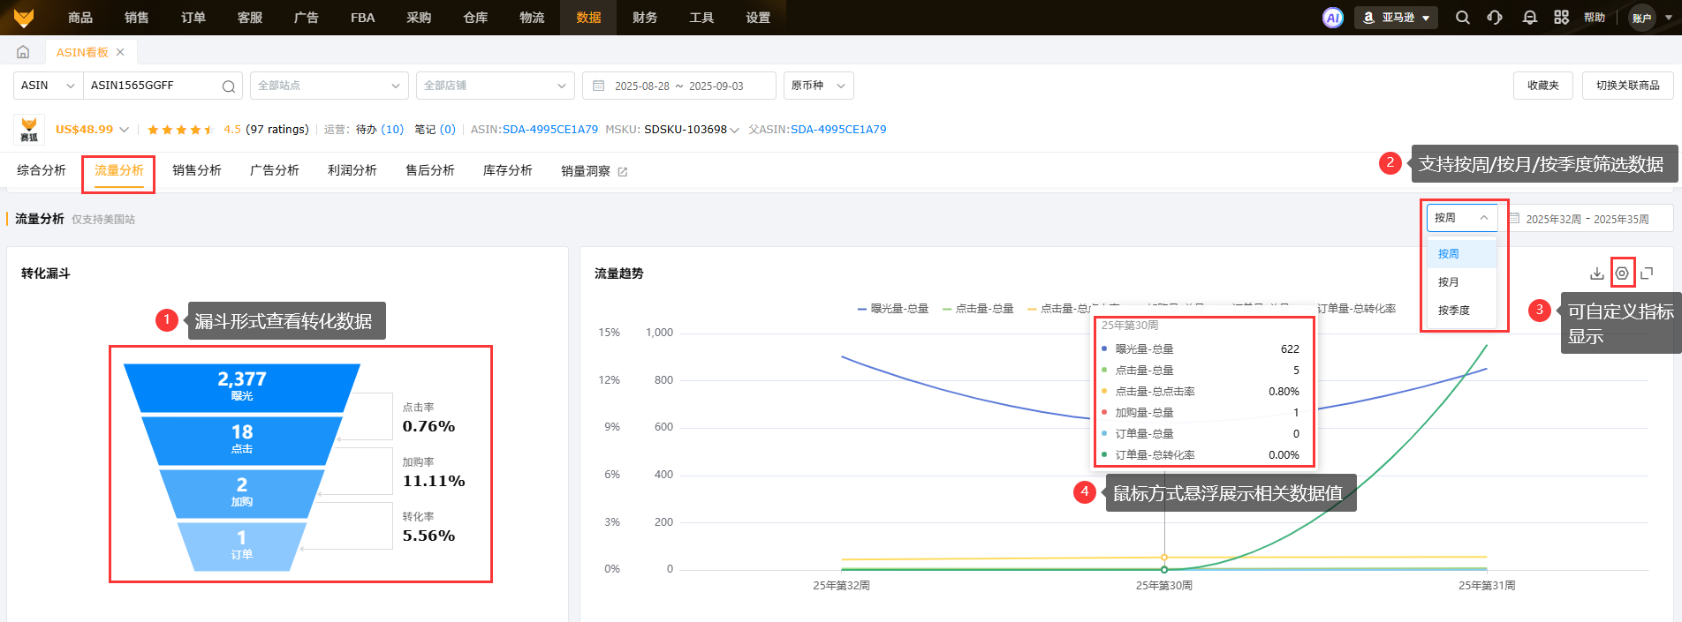
Task: Open the AI assistant icon
Action: point(1332,18)
